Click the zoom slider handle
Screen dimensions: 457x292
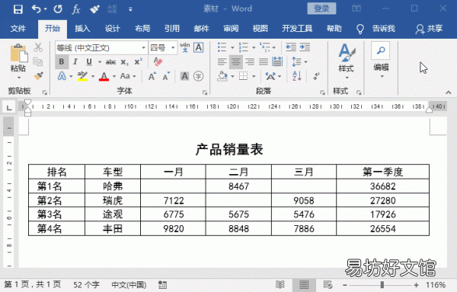[382, 284]
